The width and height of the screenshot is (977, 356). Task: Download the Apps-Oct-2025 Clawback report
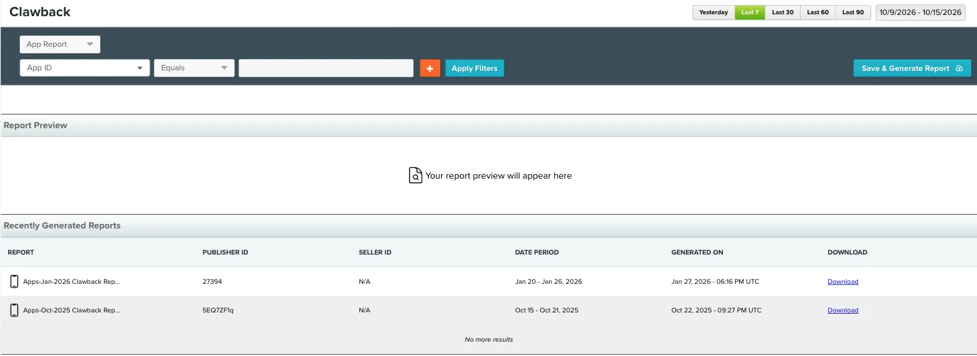843,311
